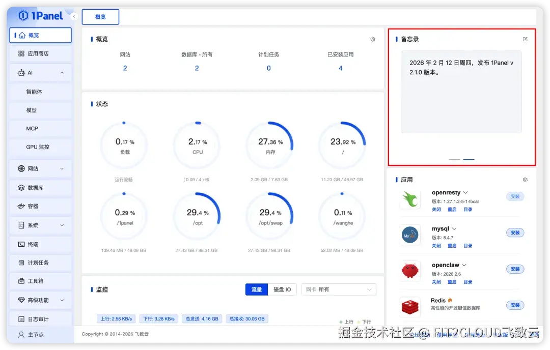550x350 pixels.
Task: Click the AI robot icon in sidebar
Action: click(21, 73)
